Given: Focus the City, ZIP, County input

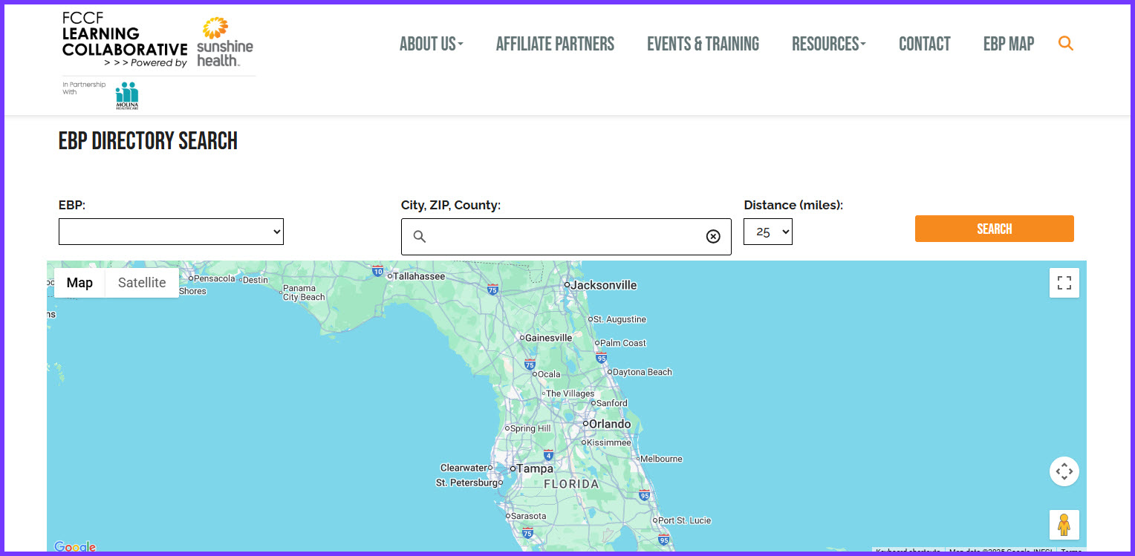Looking at the screenshot, I should tap(566, 237).
